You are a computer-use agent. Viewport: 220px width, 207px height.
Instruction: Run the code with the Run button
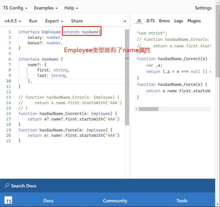[33, 21]
